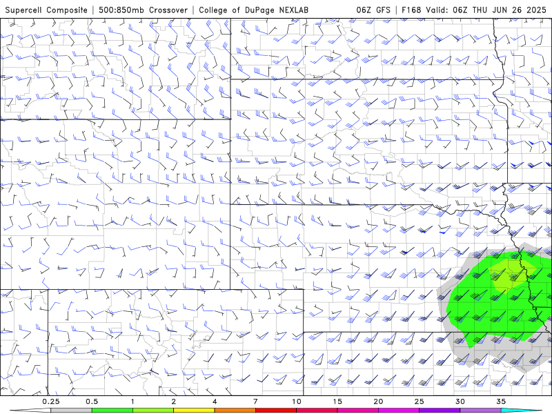Select the yellow color bar segment

[194, 411]
